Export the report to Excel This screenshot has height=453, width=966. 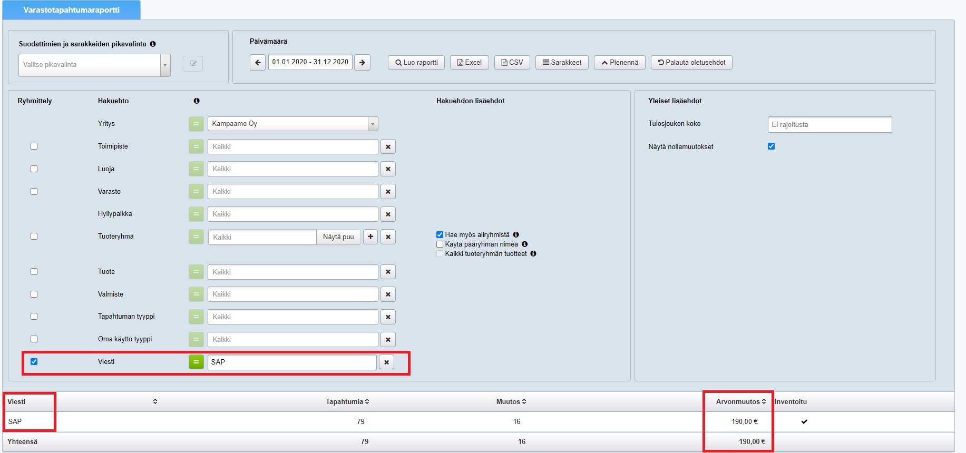(x=469, y=62)
